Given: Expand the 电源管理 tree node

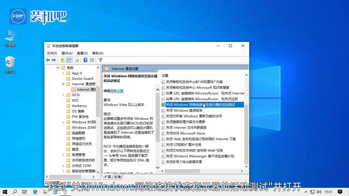Looking at the screenshot, I should tap(63, 155).
